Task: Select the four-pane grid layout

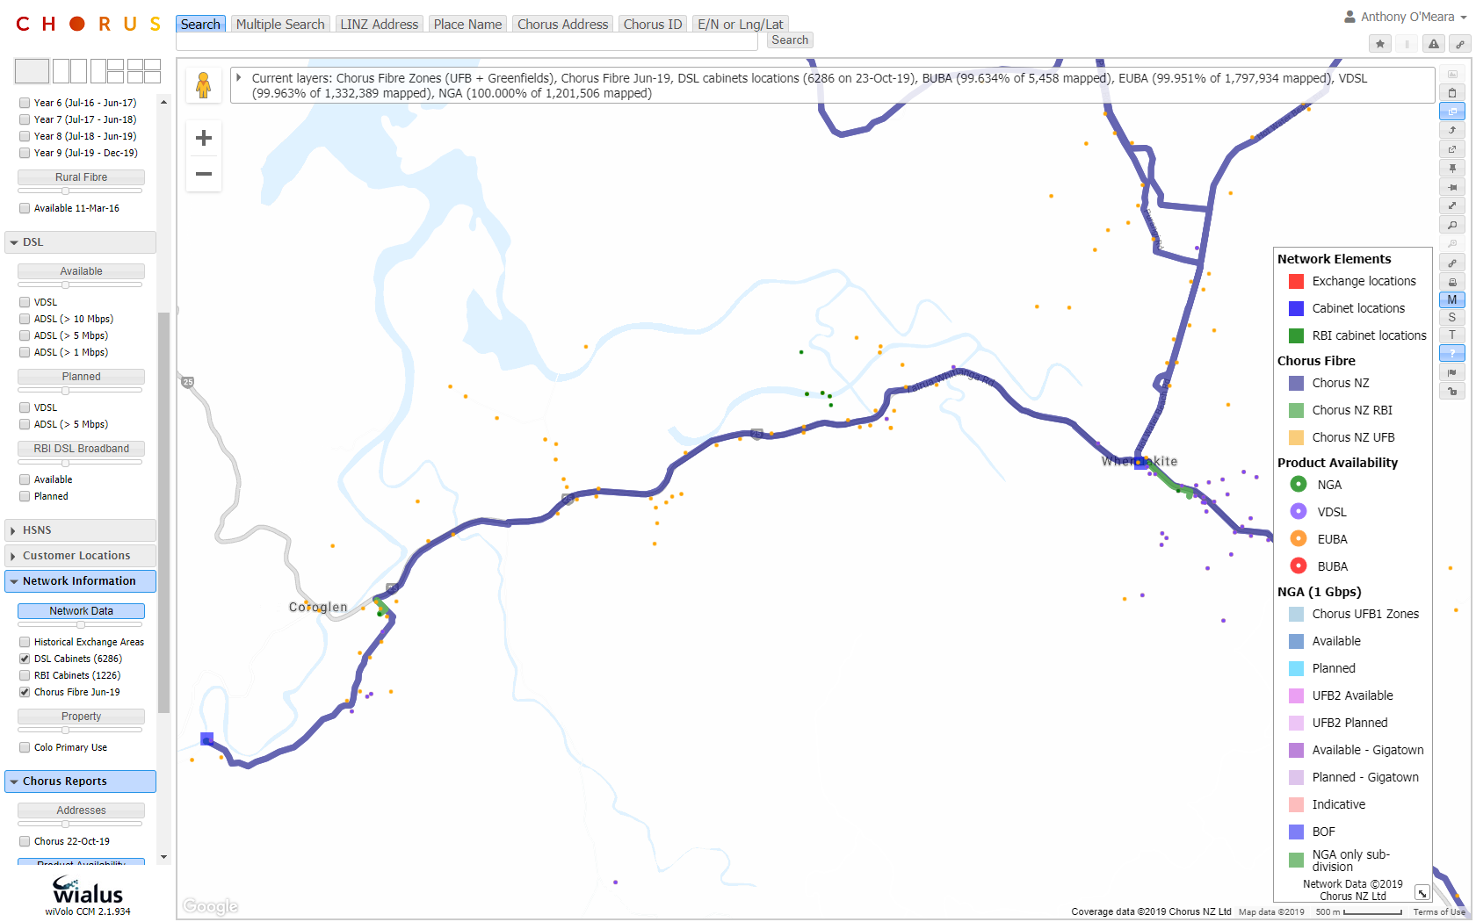Action: (x=144, y=71)
